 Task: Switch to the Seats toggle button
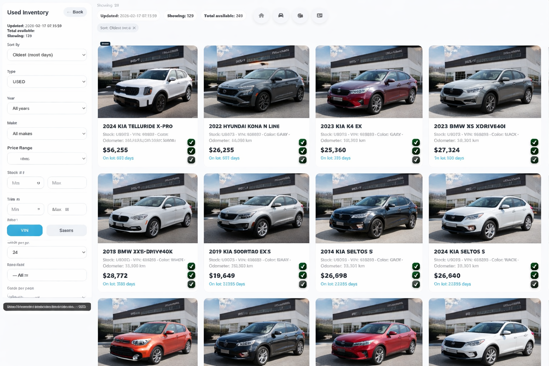(66, 231)
